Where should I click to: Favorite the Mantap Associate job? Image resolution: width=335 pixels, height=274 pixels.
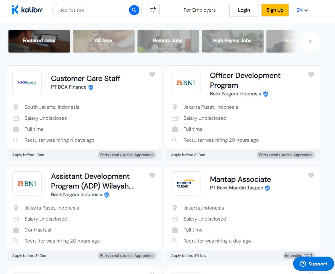point(311,175)
